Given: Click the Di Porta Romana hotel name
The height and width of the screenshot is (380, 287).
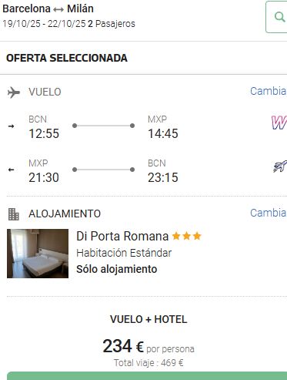Looking at the screenshot, I should point(122,236).
